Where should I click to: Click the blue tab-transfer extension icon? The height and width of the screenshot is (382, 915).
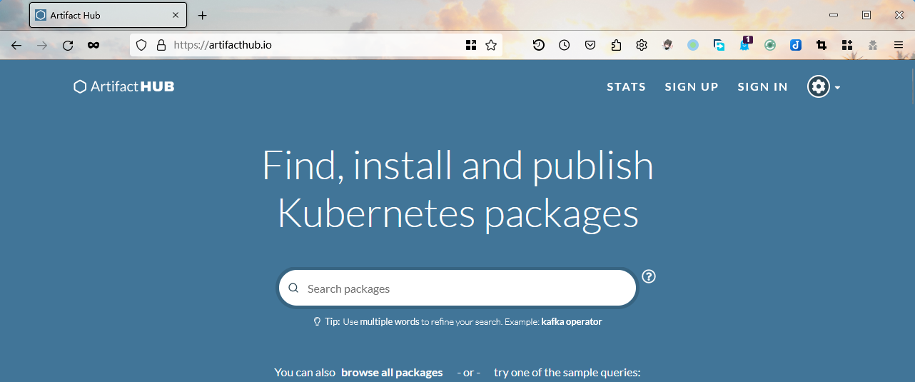719,45
